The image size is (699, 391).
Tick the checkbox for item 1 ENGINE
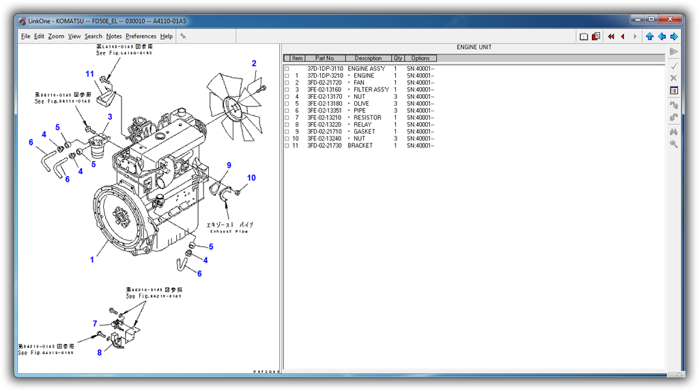point(287,76)
